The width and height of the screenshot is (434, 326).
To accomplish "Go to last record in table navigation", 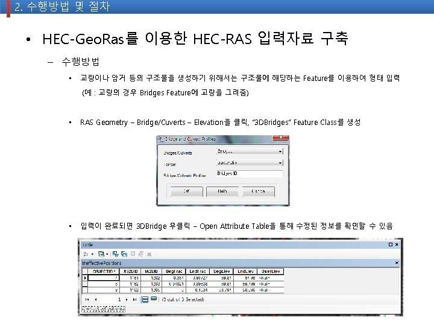I will 134,299.
